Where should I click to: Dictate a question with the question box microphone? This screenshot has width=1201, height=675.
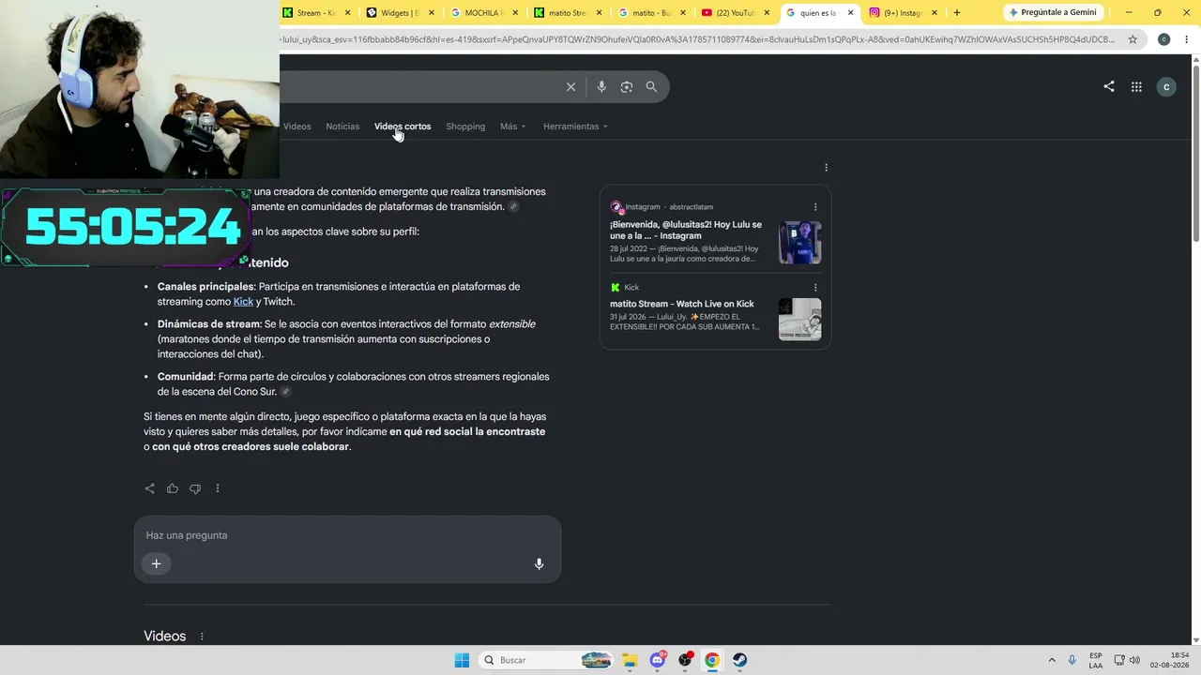(539, 563)
